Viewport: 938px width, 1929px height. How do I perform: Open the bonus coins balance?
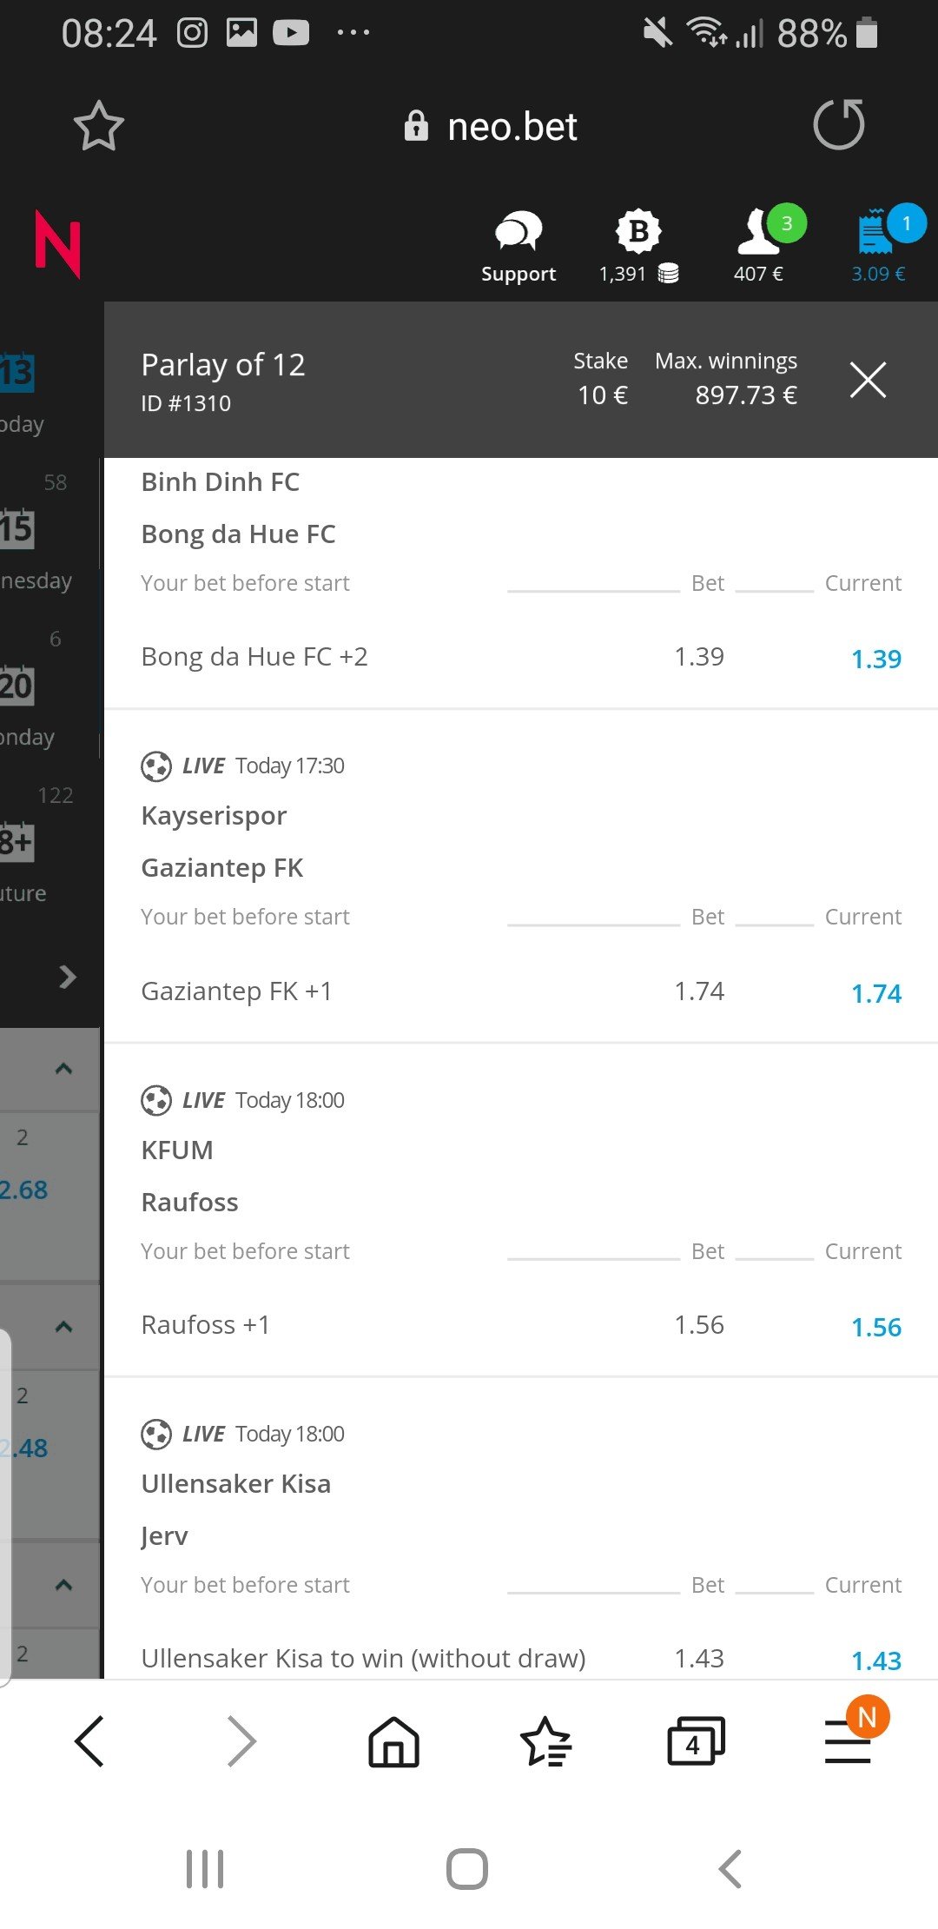pyautogui.click(x=638, y=247)
